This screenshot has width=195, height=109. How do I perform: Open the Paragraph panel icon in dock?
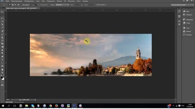[179, 25]
